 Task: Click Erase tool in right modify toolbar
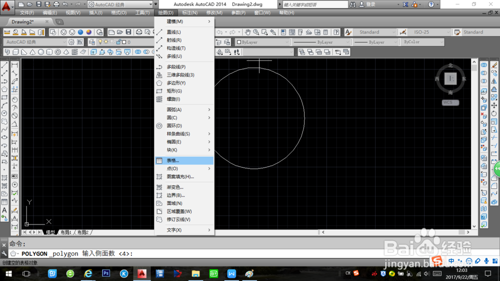[x=494, y=65]
